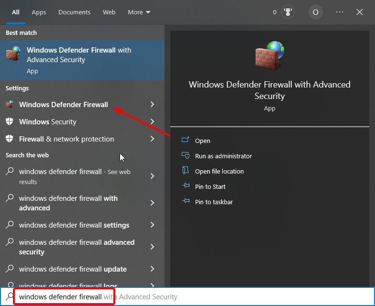Click the small firewall icon beside Windows Defender Firewall

(x=10, y=104)
